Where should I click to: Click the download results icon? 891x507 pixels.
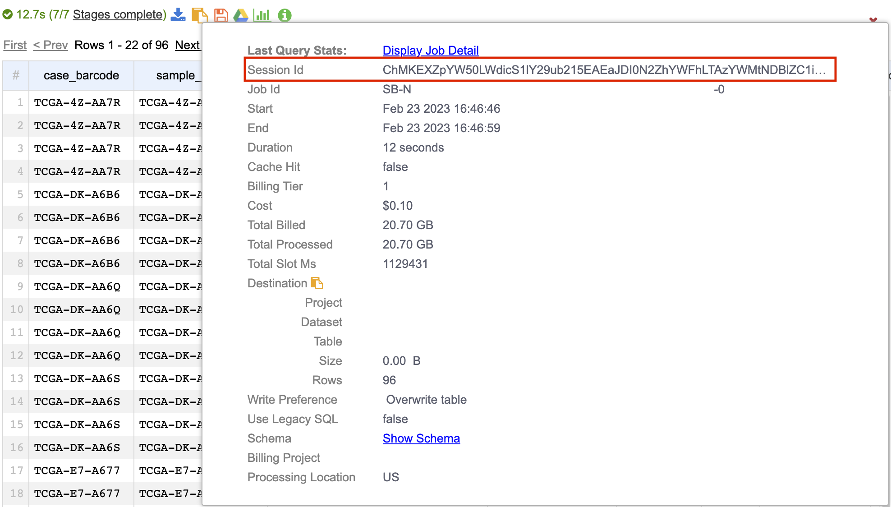[x=178, y=15]
